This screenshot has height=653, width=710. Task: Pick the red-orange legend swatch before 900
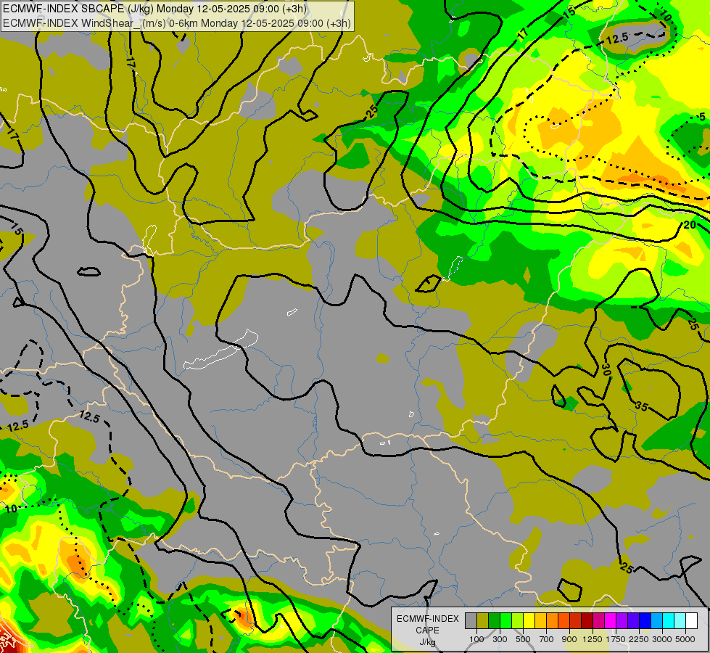point(564,620)
